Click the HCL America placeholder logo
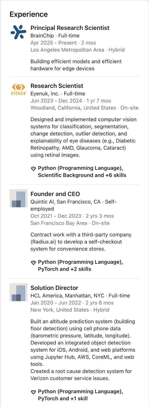 pyautogui.click(x=18, y=292)
